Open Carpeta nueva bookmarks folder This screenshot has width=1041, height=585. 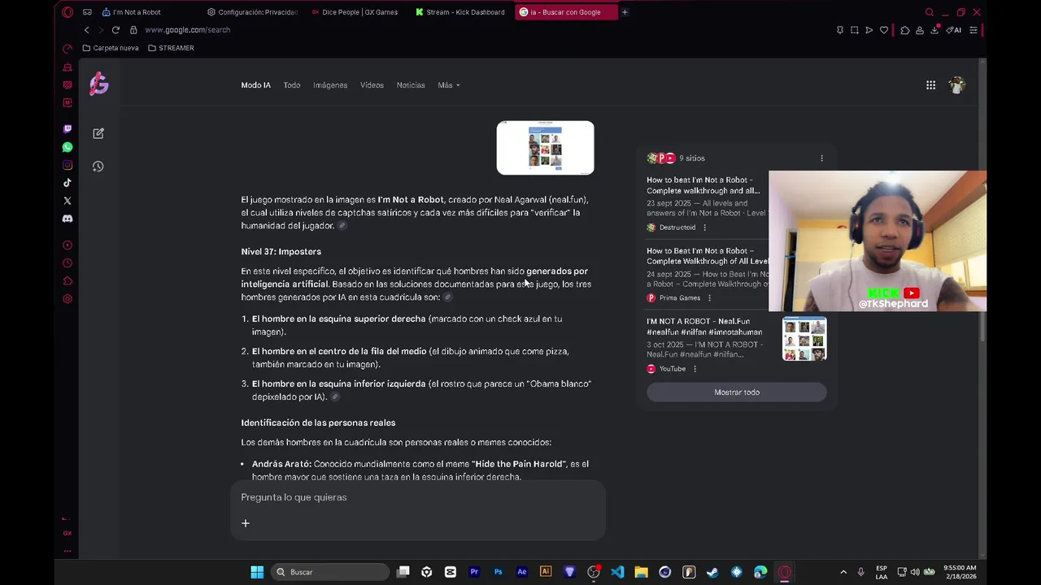111,48
